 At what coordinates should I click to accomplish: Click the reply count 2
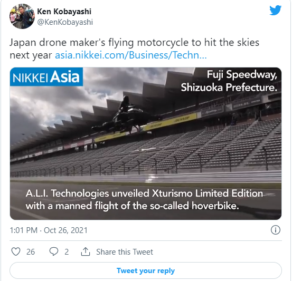[x=67, y=252]
